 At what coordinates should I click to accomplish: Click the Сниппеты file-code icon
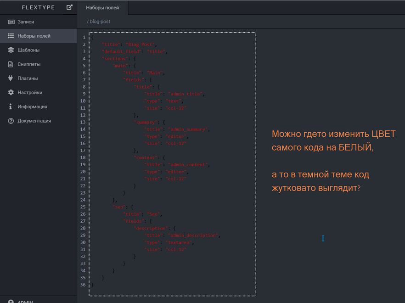click(x=11, y=64)
